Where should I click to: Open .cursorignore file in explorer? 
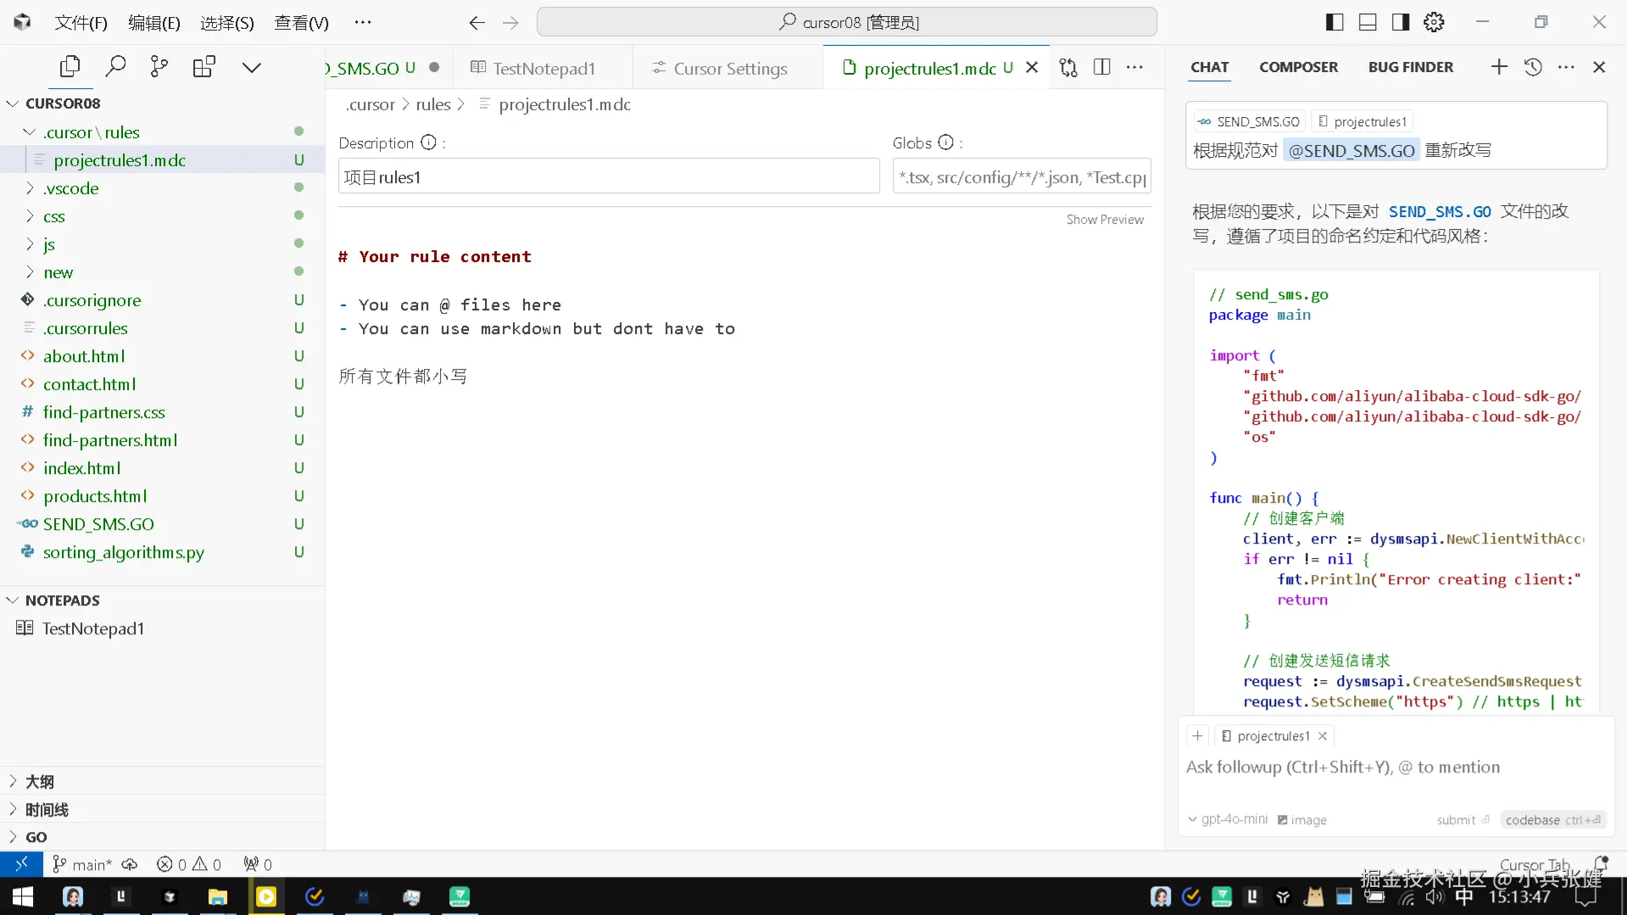point(162,300)
